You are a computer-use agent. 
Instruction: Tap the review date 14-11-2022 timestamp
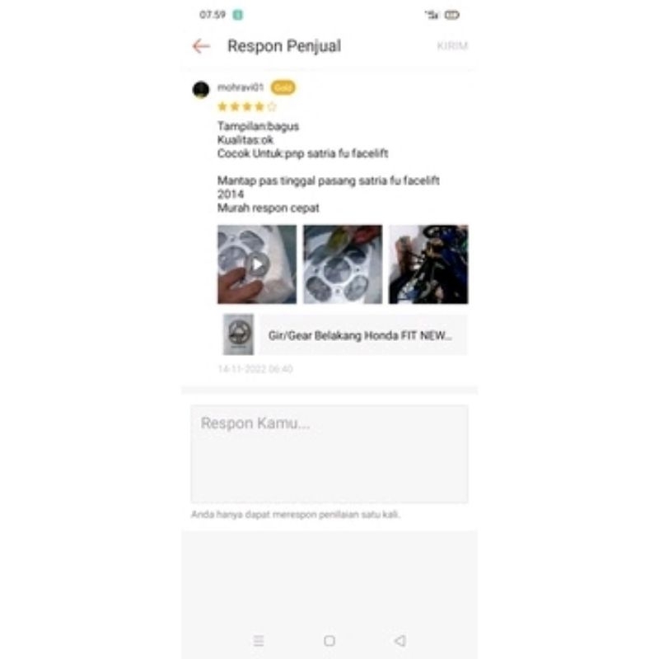[255, 369]
